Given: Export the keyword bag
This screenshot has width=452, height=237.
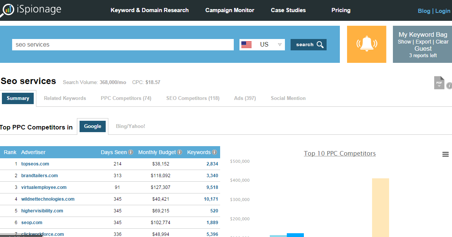Looking at the screenshot, I should click(x=423, y=42).
